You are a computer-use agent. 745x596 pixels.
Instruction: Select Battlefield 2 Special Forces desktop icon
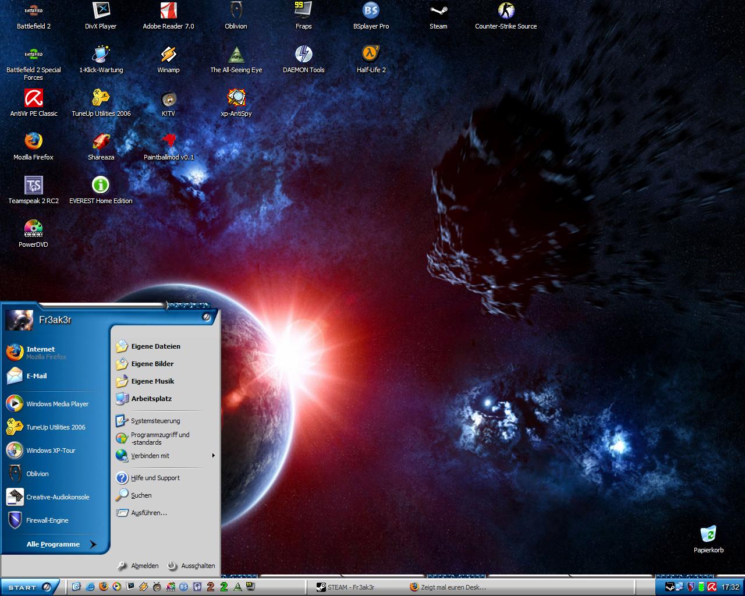point(34,63)
